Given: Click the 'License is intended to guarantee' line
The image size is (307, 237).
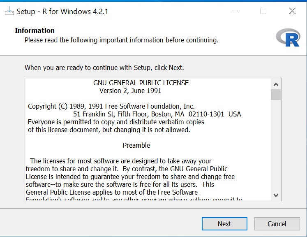Looking at the screenshot, I should click(130, 177).
